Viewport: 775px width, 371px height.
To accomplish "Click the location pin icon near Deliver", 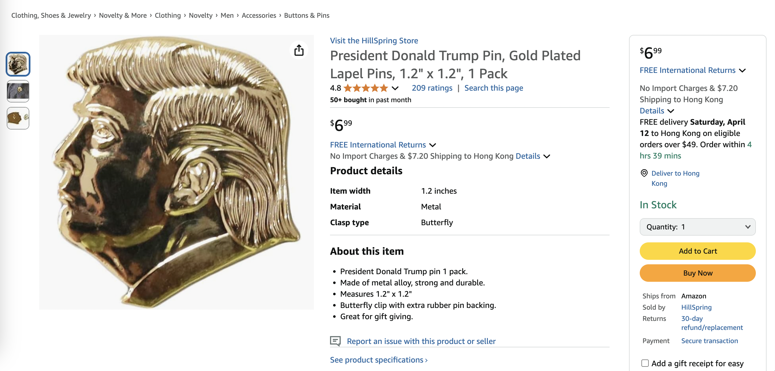I will pyautogui.click(x=644, y=173).
